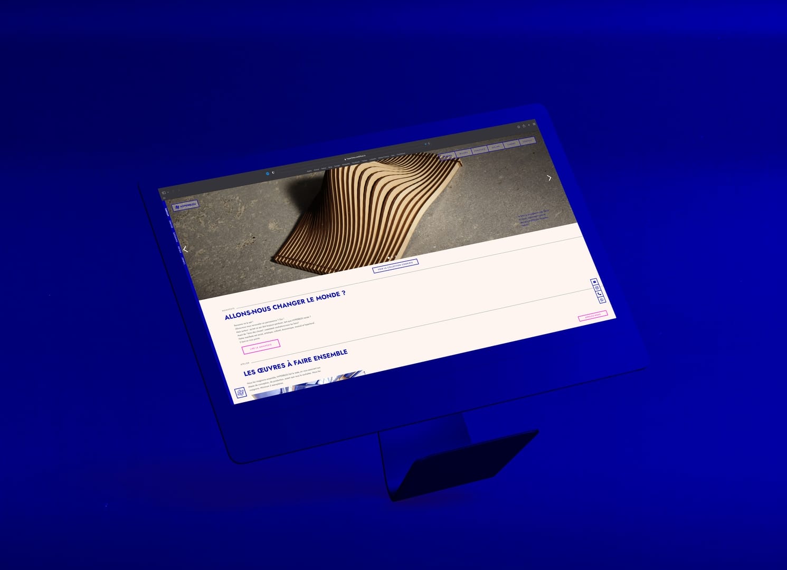787x570 pixels.
Task: Click the browser share icon
Action: click(x=524, y=126)
